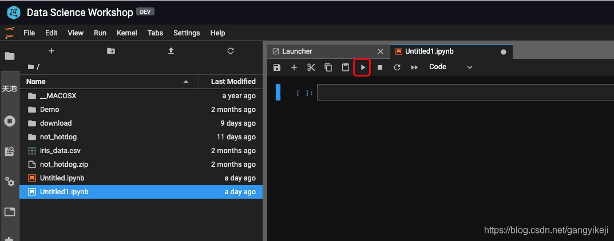This screenshot has width=614, height=241.
Task: Paste cells from the clipboard
Action: (x=346, y=67)
